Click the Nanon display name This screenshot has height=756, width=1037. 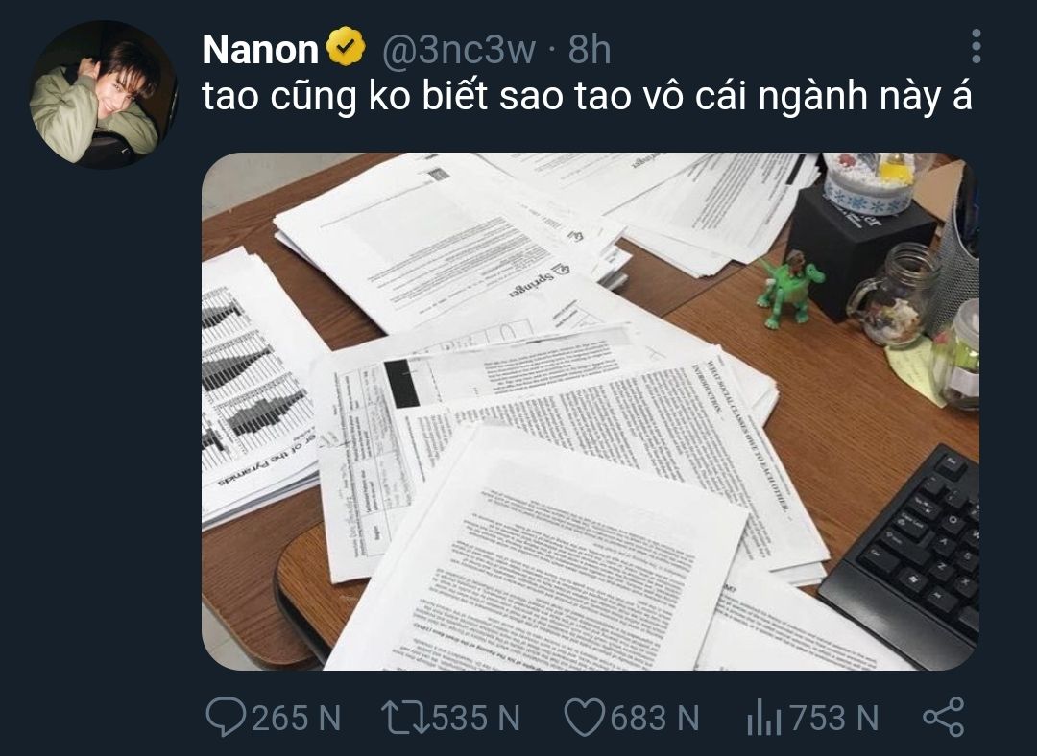[x=260, y=50]
